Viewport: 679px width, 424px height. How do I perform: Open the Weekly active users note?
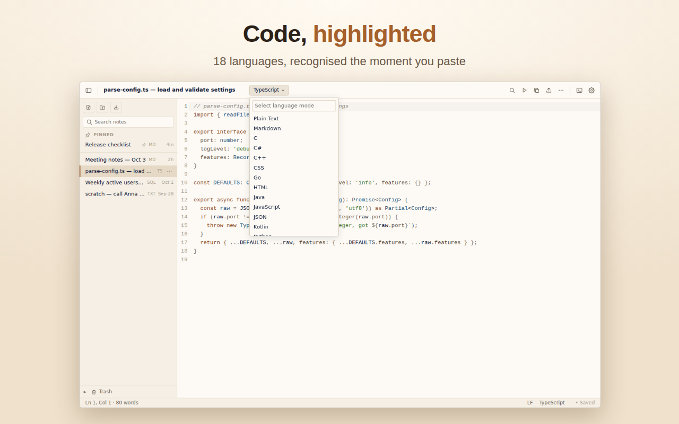(x=128, y=182)
